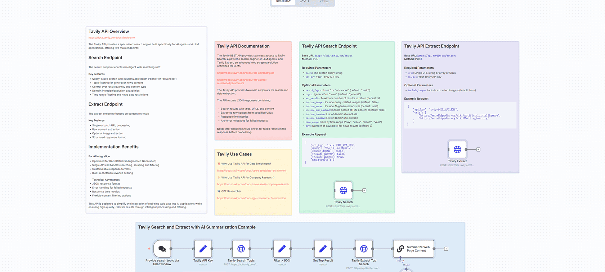Select the Tavily Extract node globe icon

(457, 149)
